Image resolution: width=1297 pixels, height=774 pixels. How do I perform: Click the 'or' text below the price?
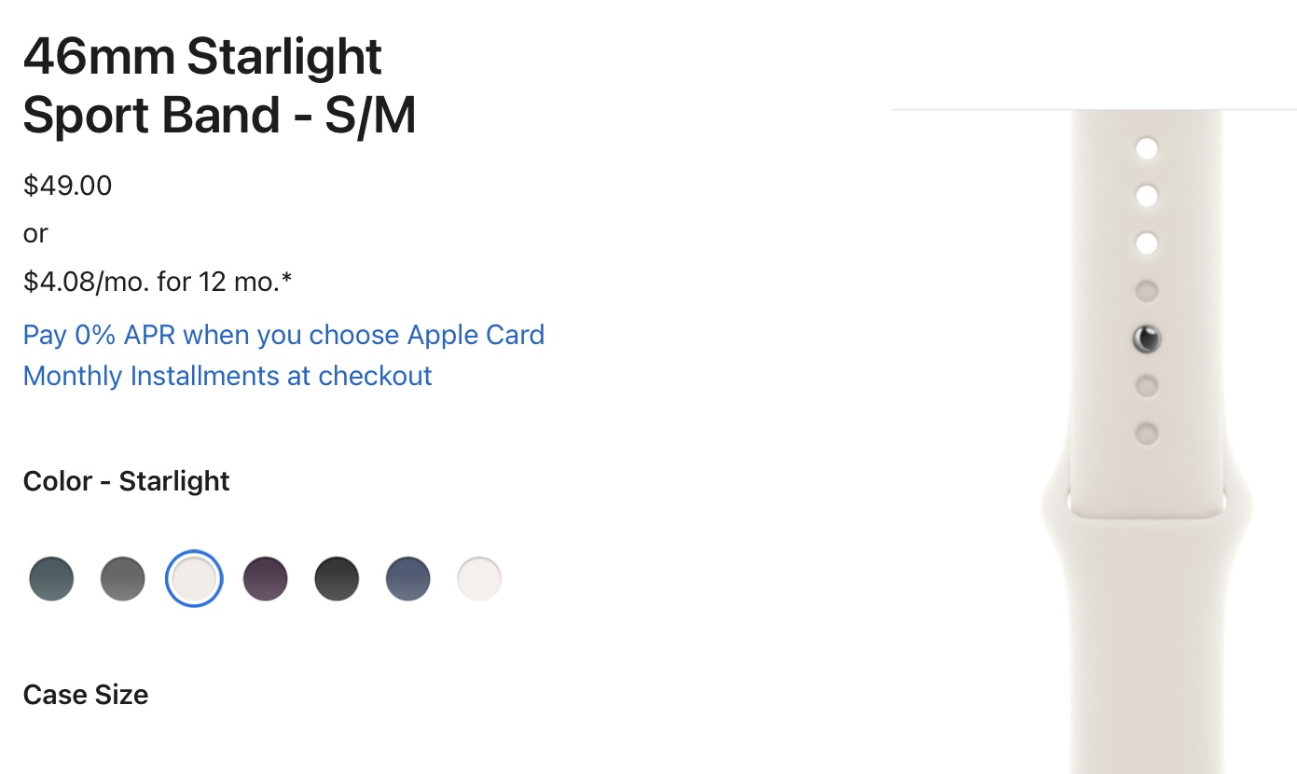coord(35,233)
